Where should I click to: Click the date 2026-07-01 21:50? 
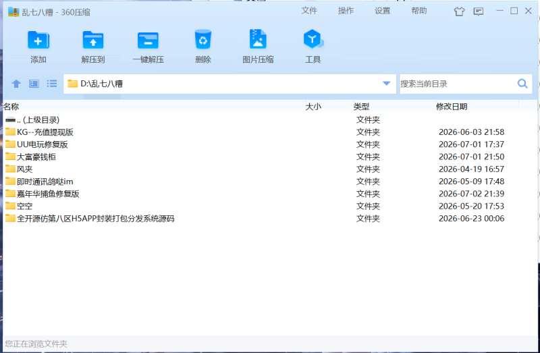pos(471,157)
